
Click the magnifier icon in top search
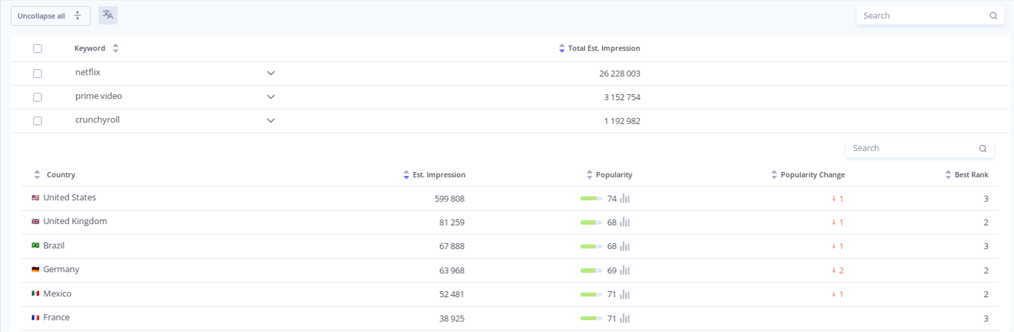pos(994,16)
